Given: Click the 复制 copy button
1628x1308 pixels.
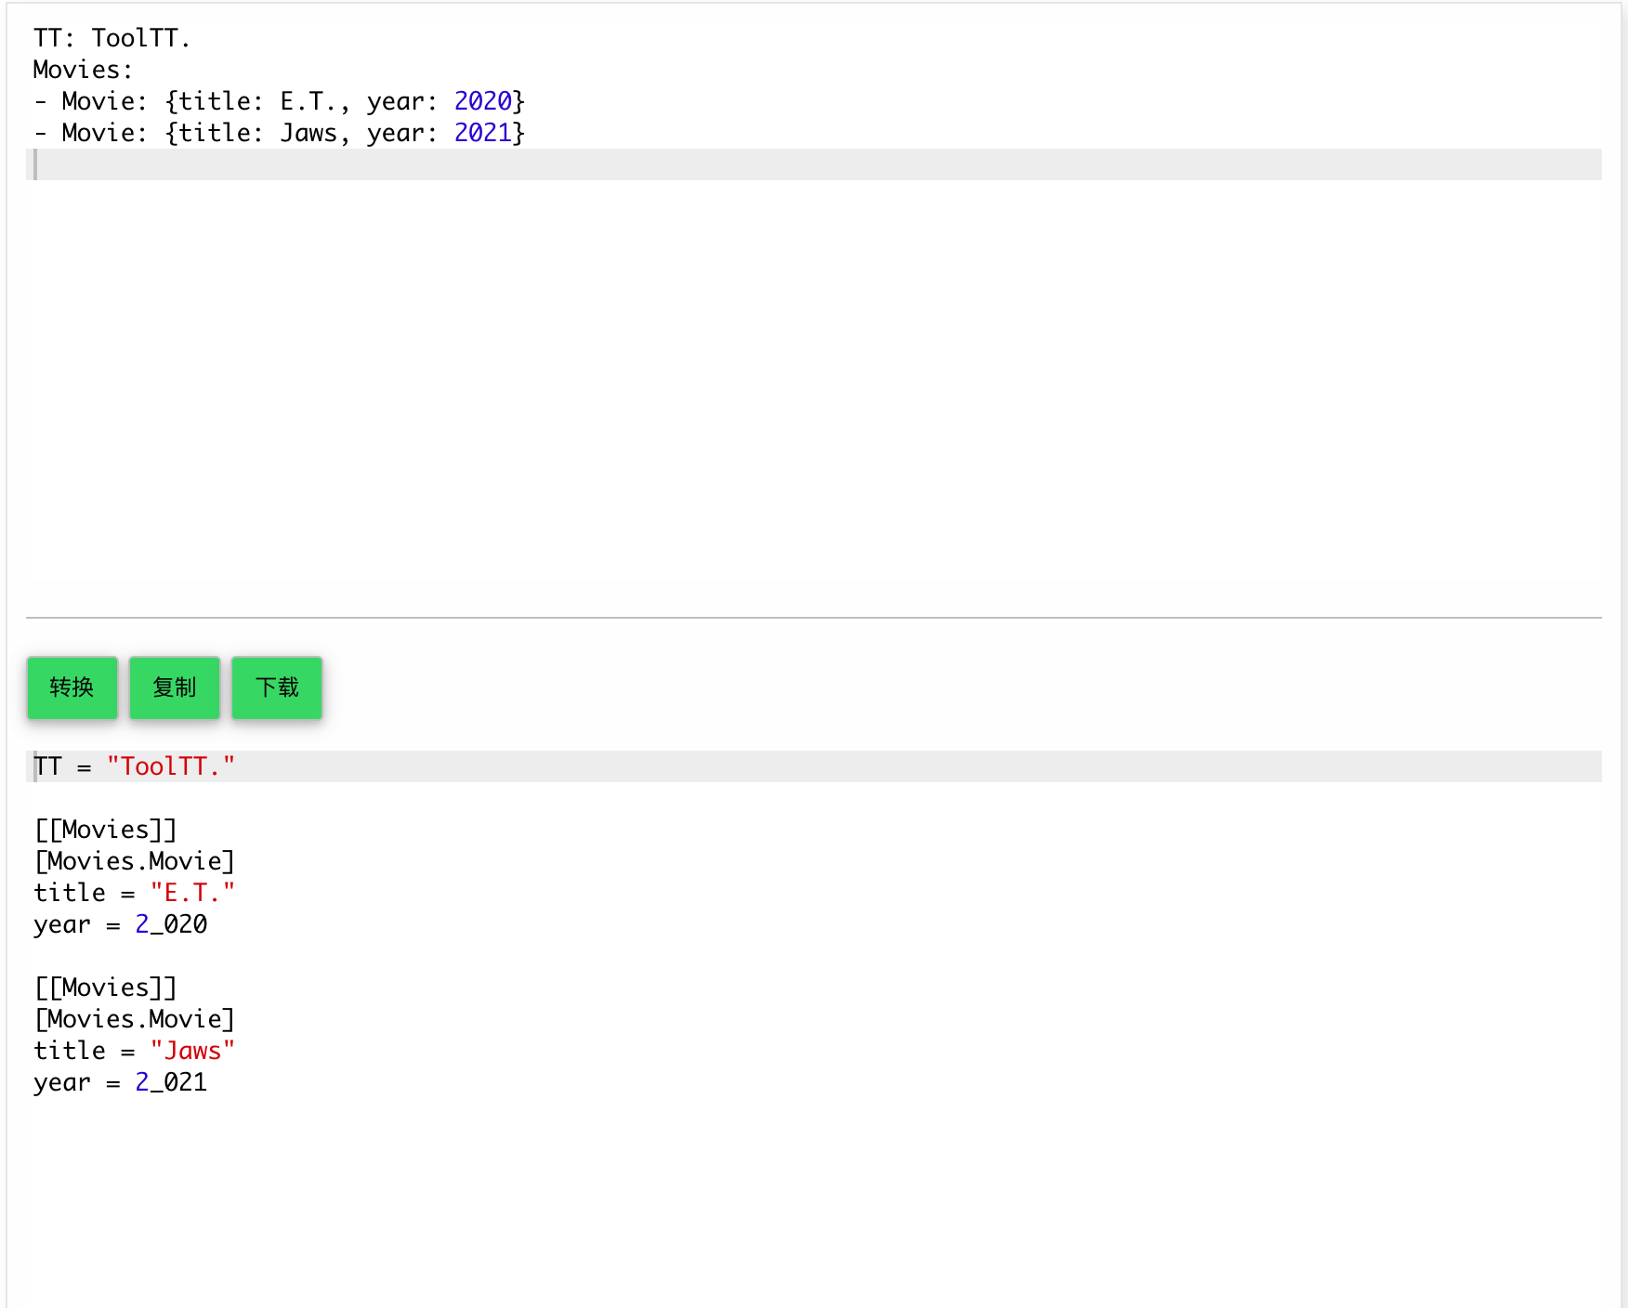Looking at the screenshot, I should click(x=175, y=687).
